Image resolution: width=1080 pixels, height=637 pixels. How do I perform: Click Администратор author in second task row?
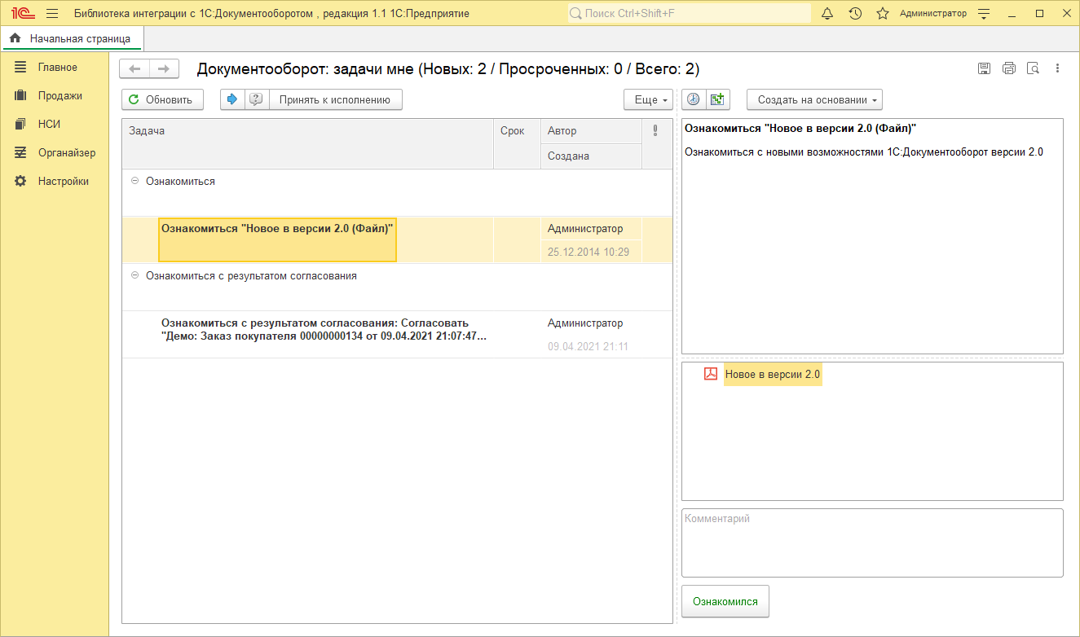(585, 323)
